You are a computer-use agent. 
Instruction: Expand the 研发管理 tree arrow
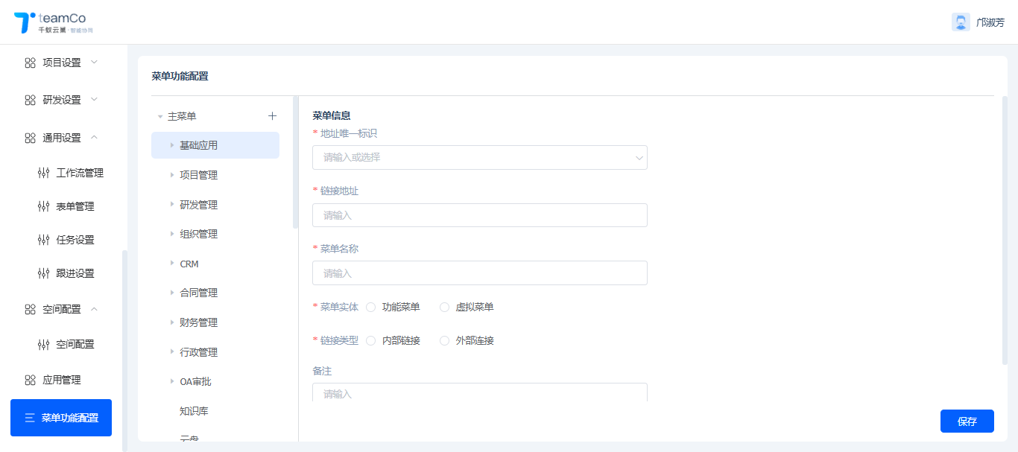[x=172, y=205]
